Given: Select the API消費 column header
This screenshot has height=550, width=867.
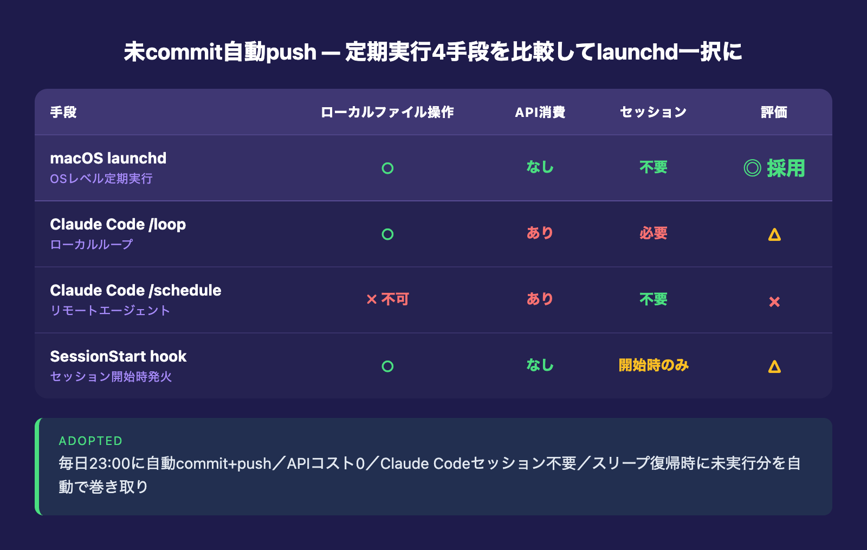Looking at the screenshot, I should 540,112.
